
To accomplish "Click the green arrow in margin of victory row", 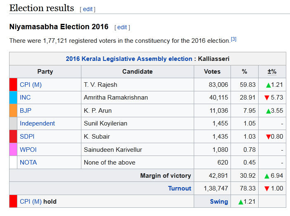I will (x=267, y=176).
